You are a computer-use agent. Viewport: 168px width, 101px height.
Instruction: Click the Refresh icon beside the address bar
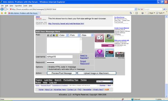(139, 9)
